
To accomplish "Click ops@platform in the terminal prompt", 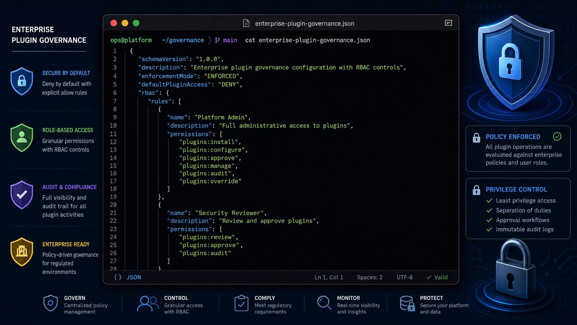I will [131, 40].
